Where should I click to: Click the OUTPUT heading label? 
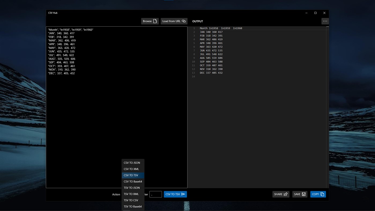click(x=198, y=21)
